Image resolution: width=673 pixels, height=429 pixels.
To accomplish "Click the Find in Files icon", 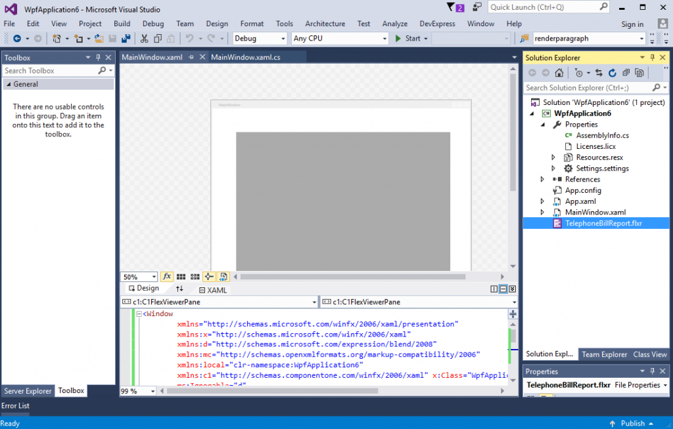I will (524, 39).
